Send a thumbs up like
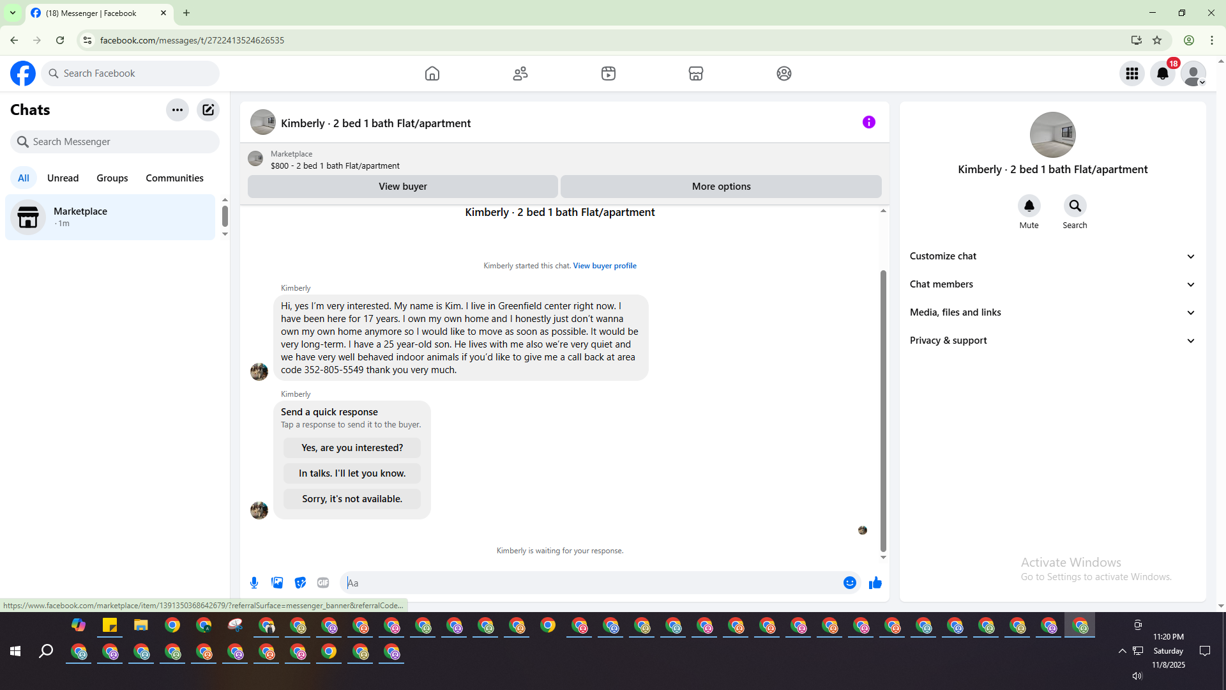The image size is (1226, 690). pyautogui.click(x=875, y=583)
